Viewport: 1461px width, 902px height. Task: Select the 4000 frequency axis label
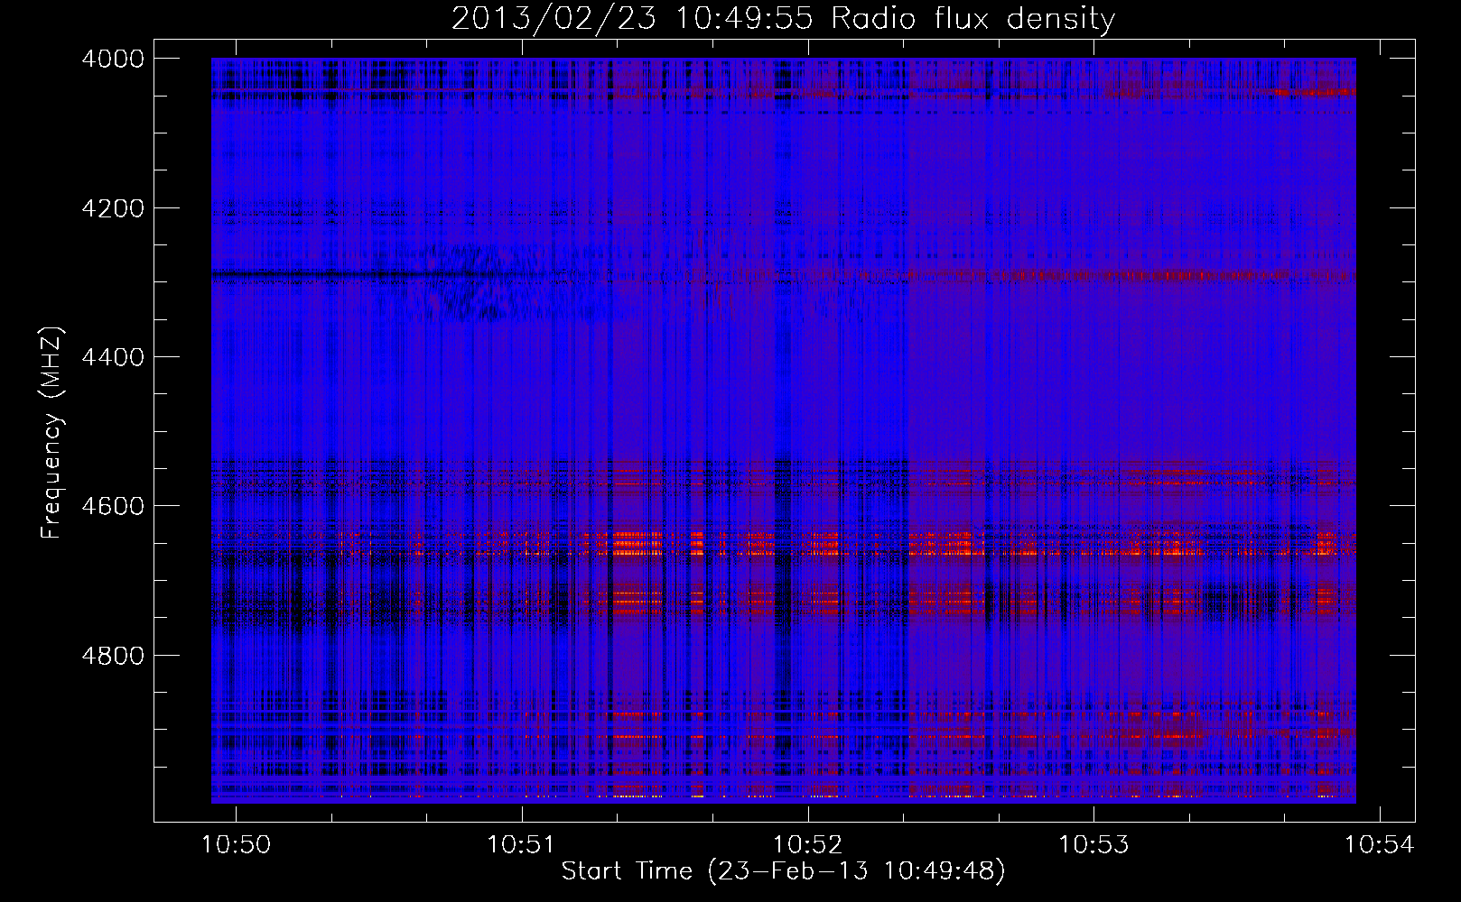click(x=113, y=59)
